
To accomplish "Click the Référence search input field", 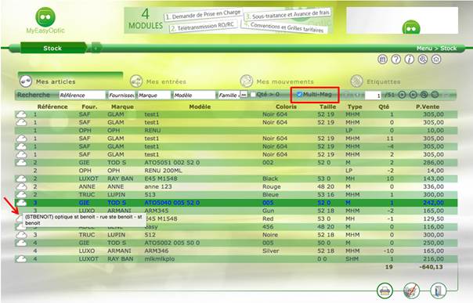I will tap(82, 96).
